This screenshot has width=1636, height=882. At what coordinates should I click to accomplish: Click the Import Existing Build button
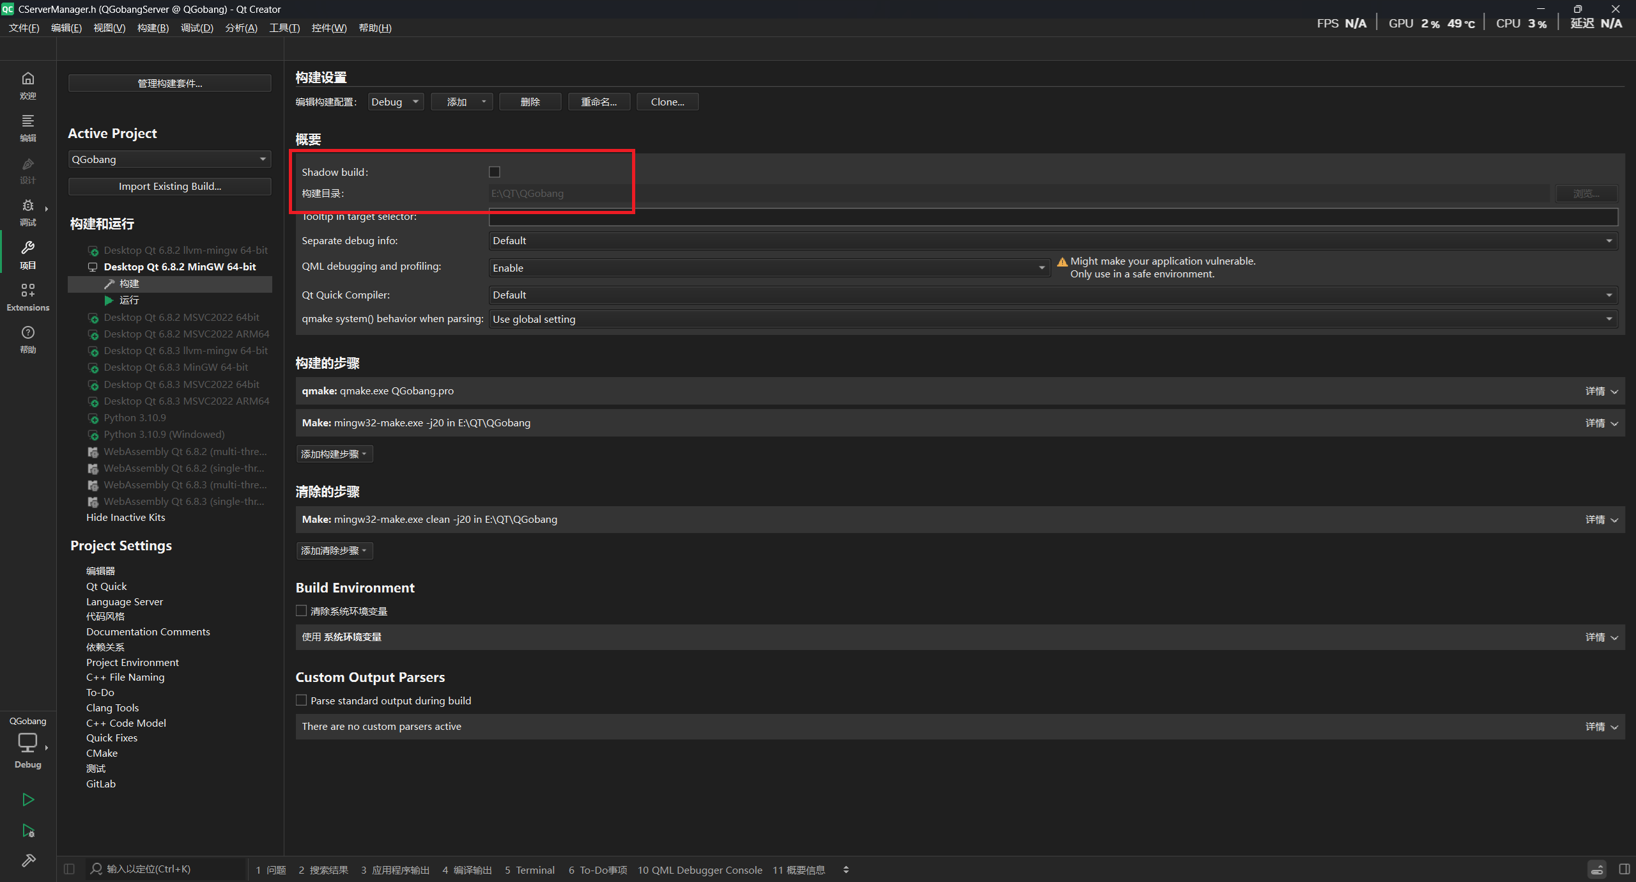pyautogui.click(x=169, y=186)
